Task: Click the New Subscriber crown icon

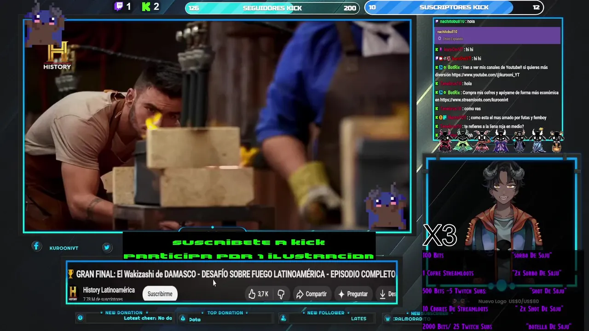Action: 388,319
